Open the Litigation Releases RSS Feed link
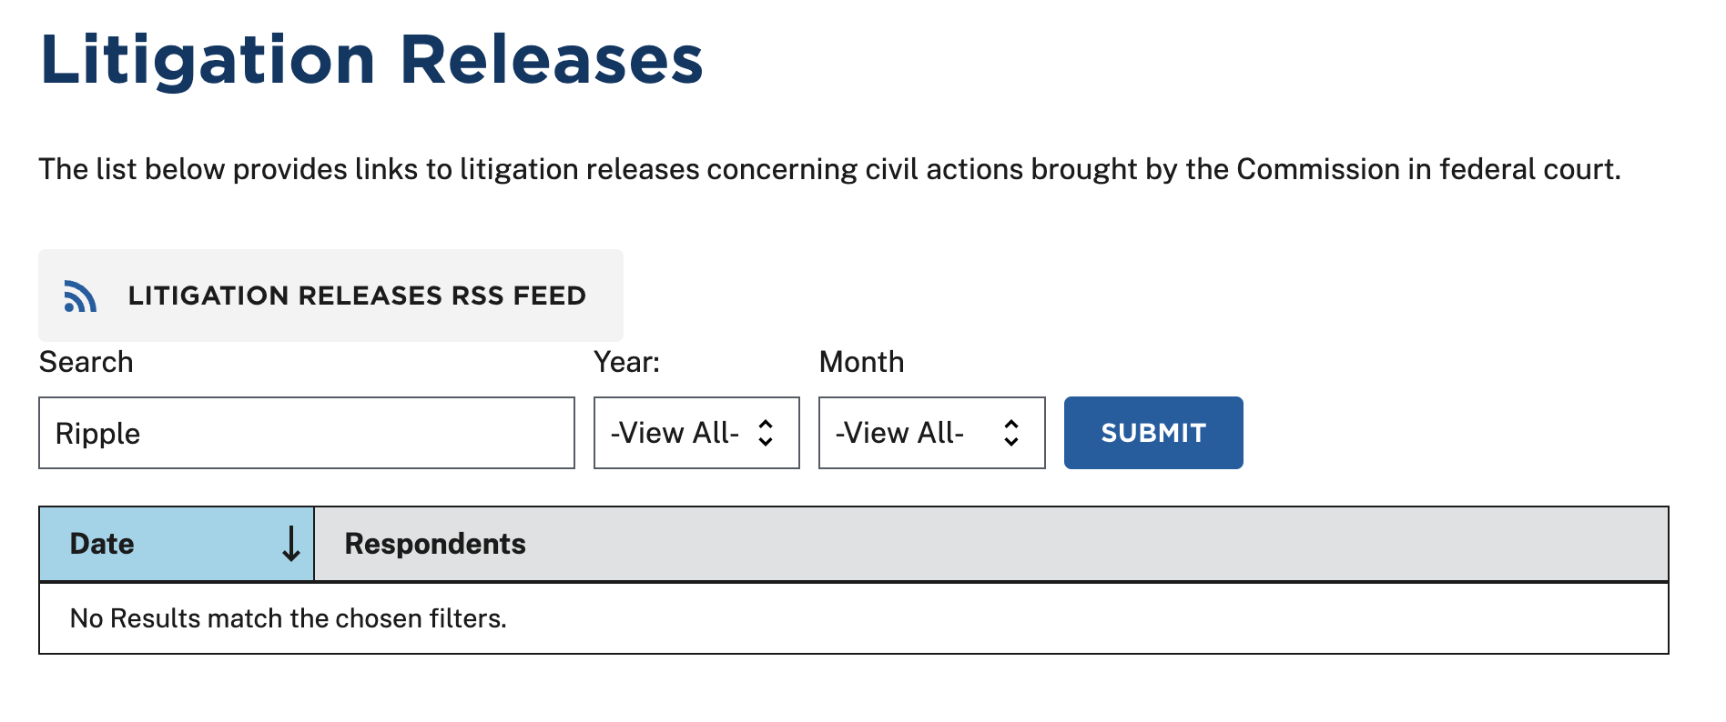This screenshot has width=1726, height=722. [330, 296]
